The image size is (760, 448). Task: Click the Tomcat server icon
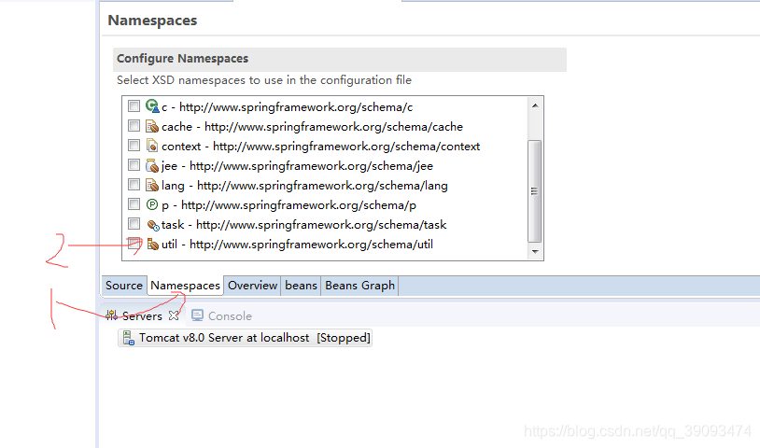[129, 338]
